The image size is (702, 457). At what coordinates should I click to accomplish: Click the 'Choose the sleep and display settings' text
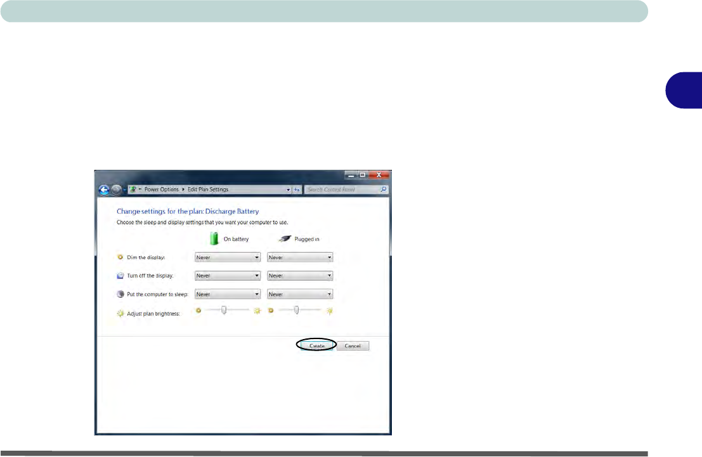(202, 222)
